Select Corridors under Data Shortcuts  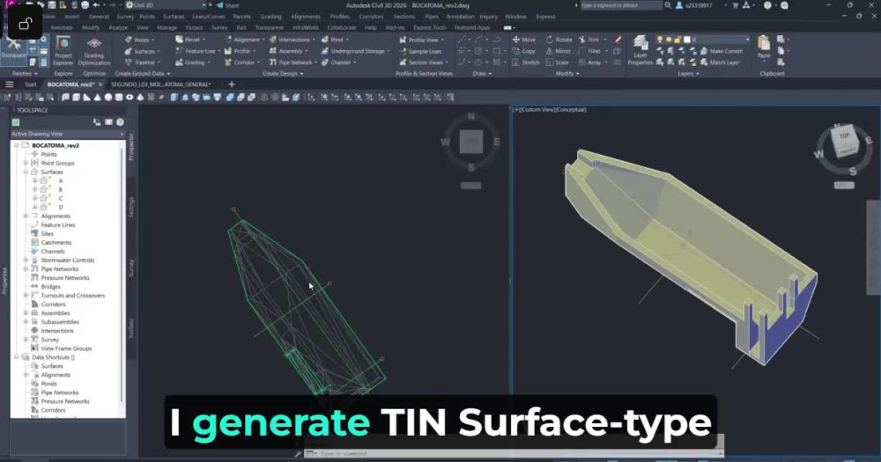[x=53, y=410]
